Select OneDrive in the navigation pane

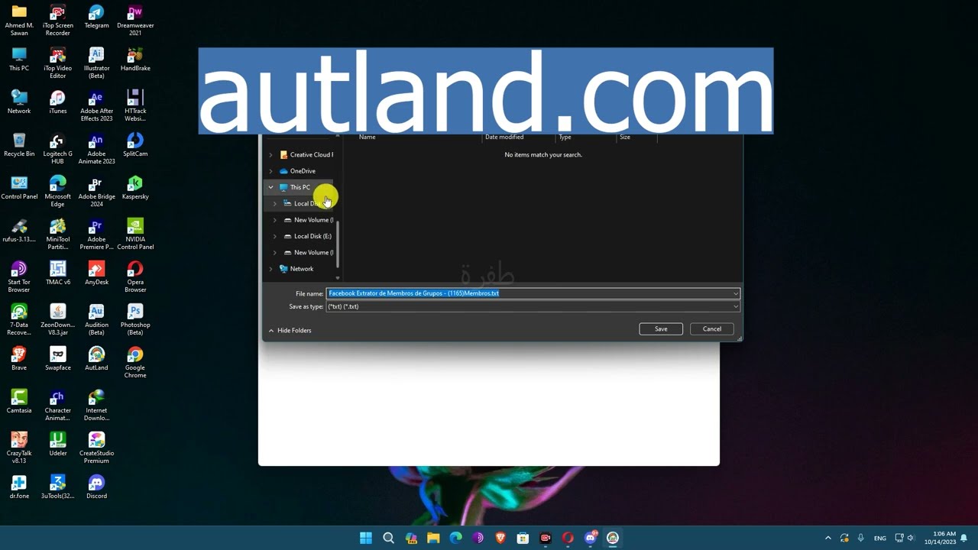coord(303,171)
